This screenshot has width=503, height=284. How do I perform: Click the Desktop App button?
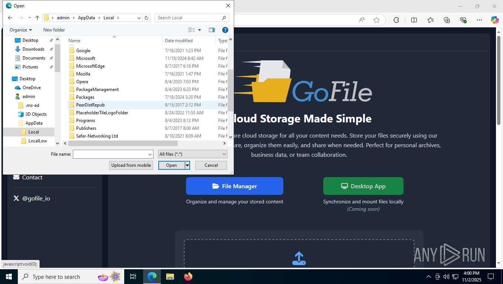[363, 186]
